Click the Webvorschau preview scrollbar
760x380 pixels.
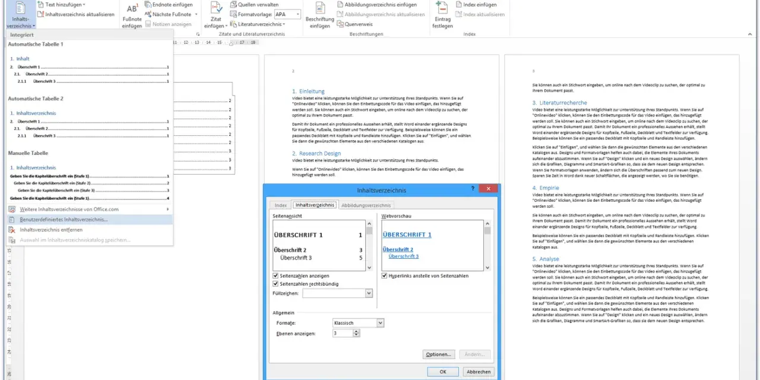(x=487, y=246)
